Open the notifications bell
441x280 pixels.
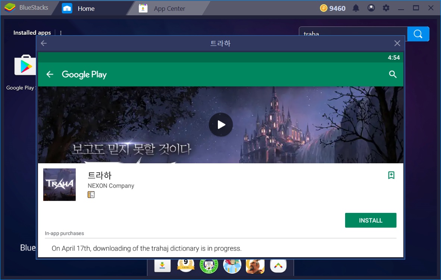click(x=356, y=8)
